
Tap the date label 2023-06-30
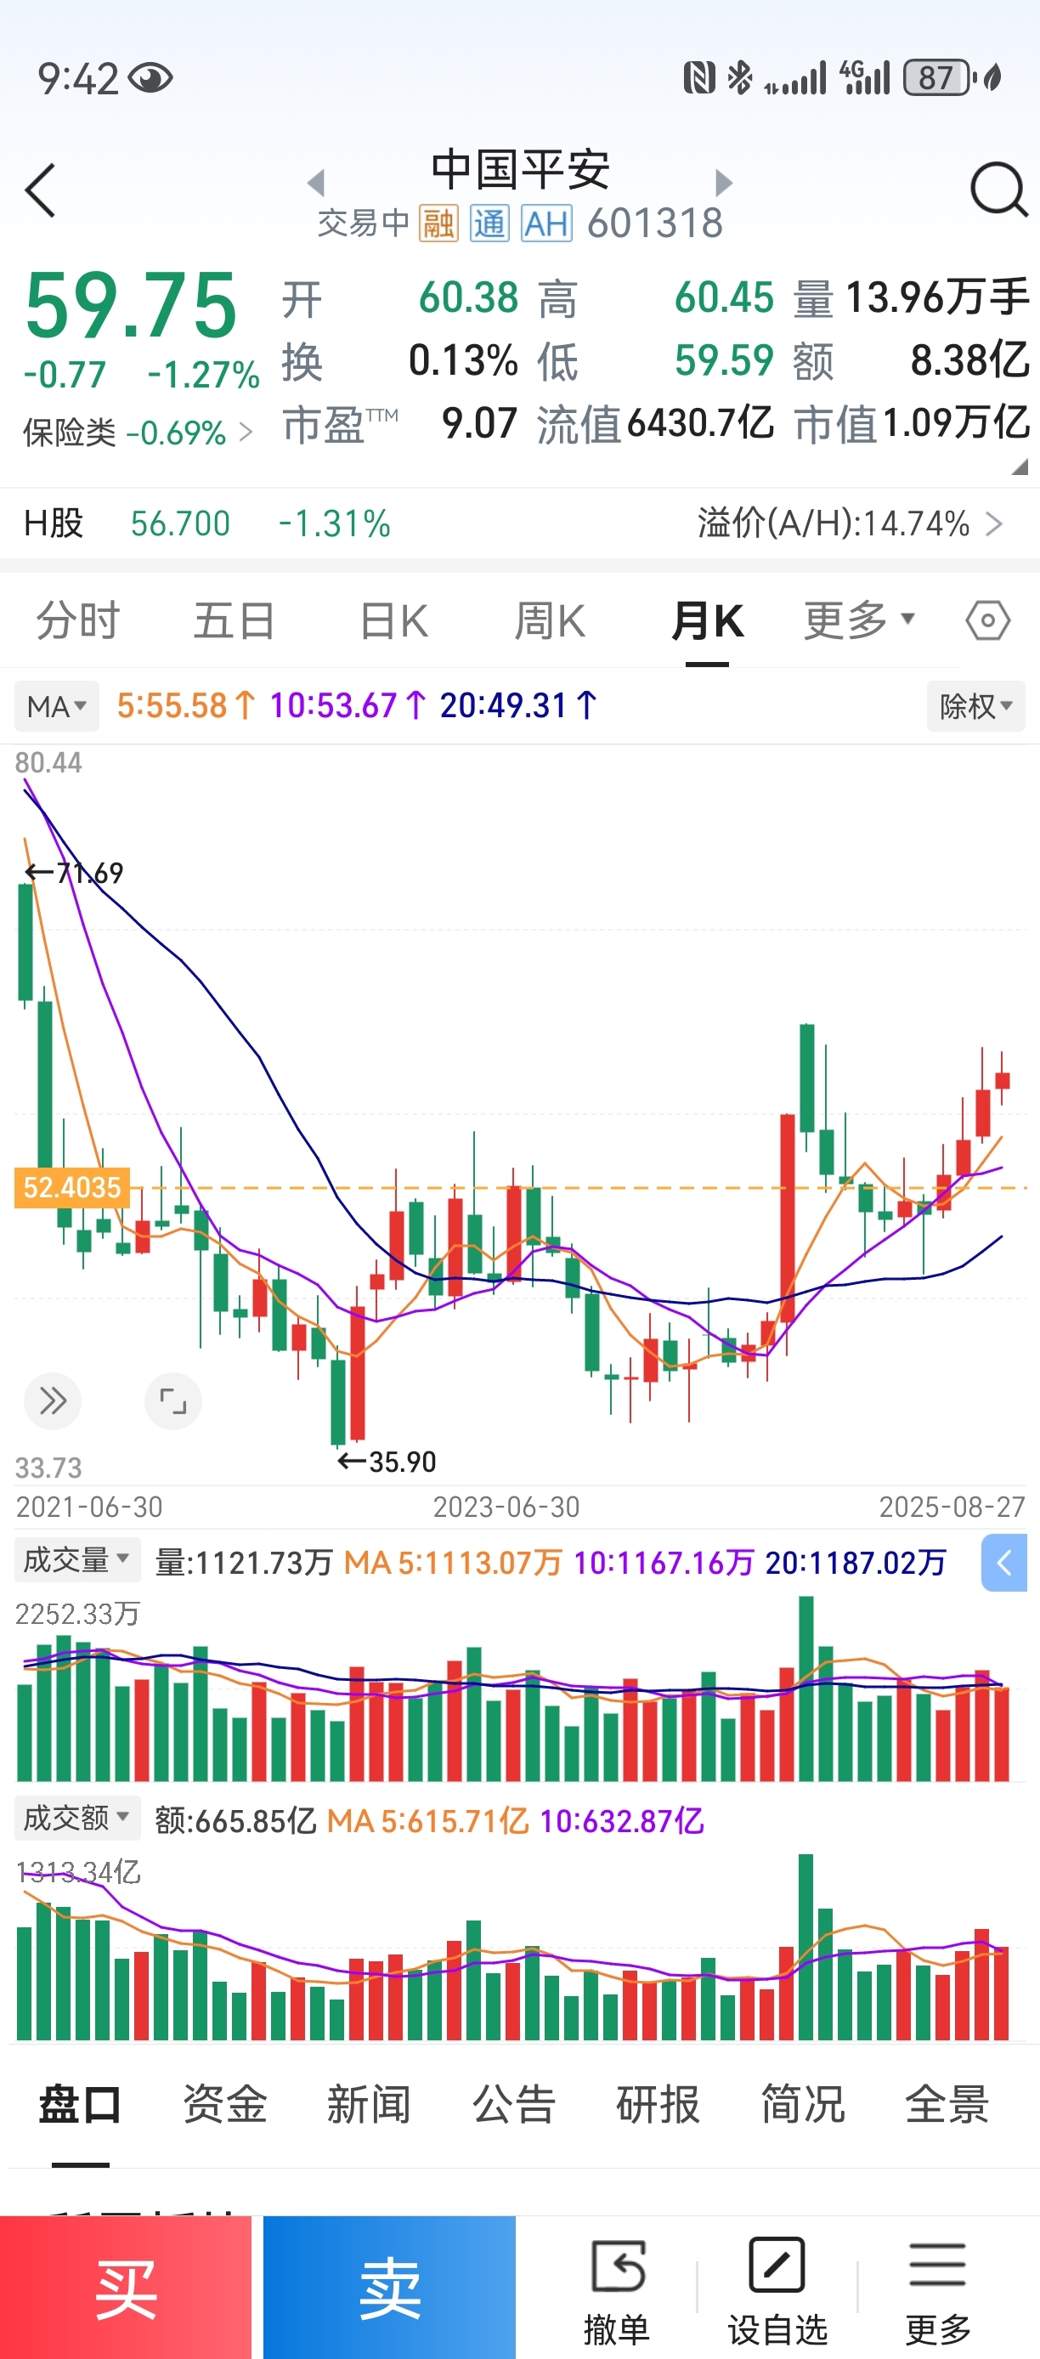click(506, 1508)
